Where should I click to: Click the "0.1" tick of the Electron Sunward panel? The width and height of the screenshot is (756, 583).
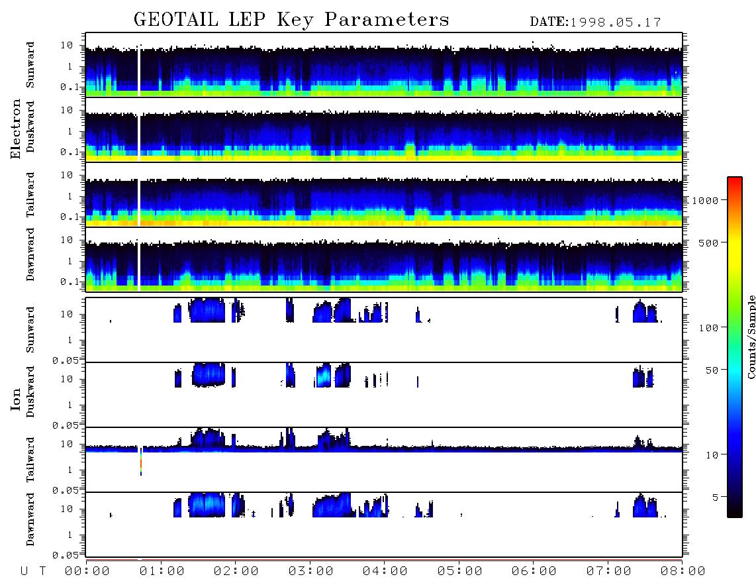(69, 87)
